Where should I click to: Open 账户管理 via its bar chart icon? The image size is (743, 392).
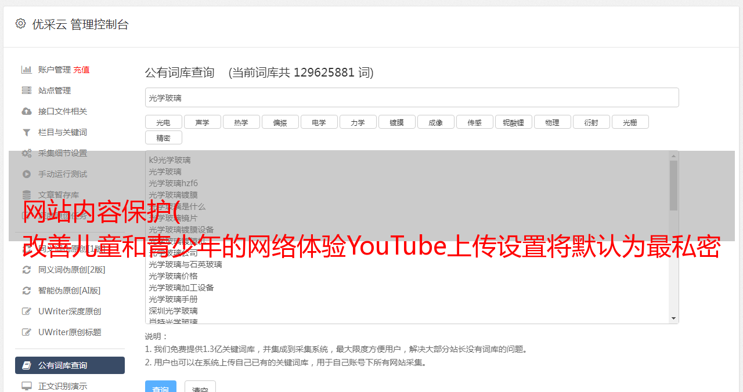[27, 70]
